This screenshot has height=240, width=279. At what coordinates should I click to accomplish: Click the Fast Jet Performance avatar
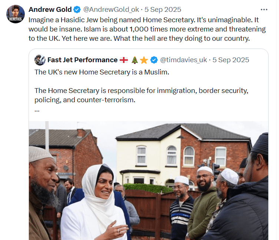(x=40, y=60)
